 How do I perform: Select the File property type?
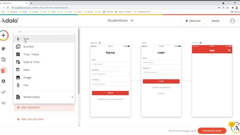[x=44, y=85]
